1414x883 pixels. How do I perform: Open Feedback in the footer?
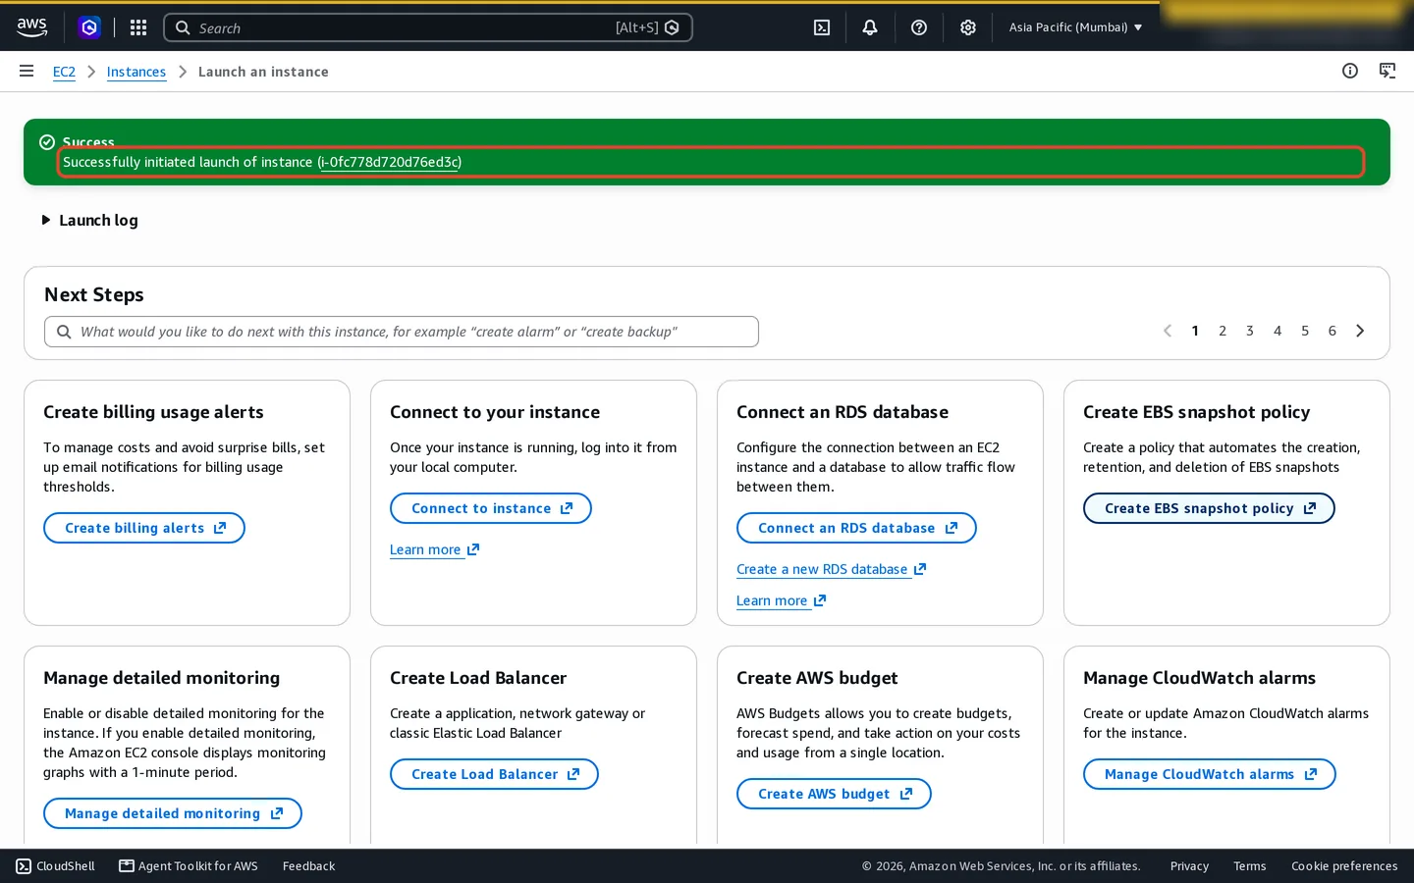308,866
